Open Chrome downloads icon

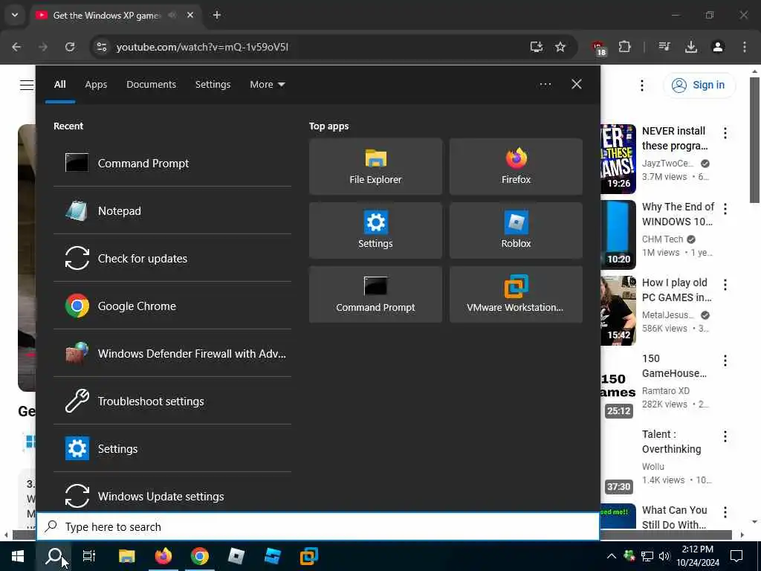point(691,47)
